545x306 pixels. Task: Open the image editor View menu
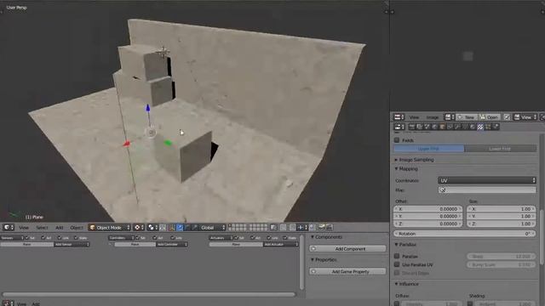[x=414, y=117]
